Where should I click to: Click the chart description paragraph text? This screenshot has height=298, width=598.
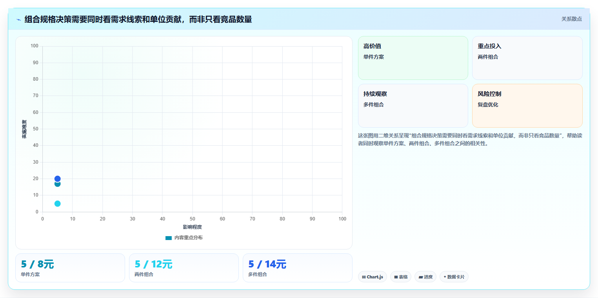pyautogui.click(x=470, y=139)
